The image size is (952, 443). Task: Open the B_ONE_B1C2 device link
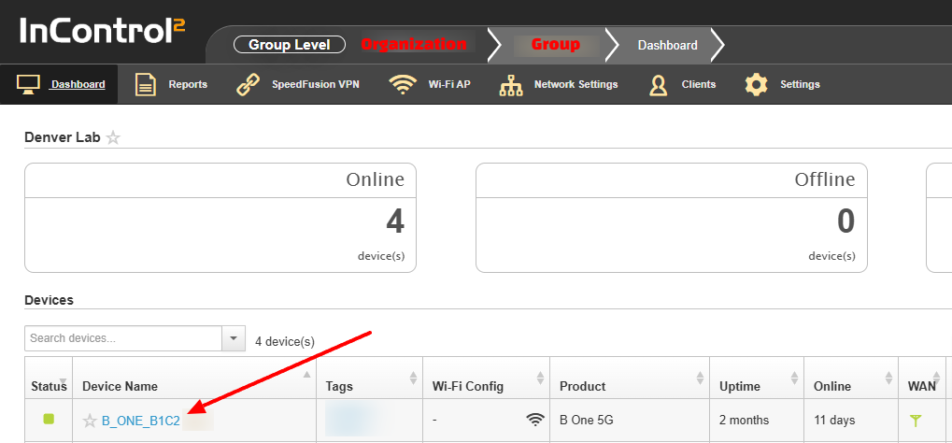click(141, 421)
